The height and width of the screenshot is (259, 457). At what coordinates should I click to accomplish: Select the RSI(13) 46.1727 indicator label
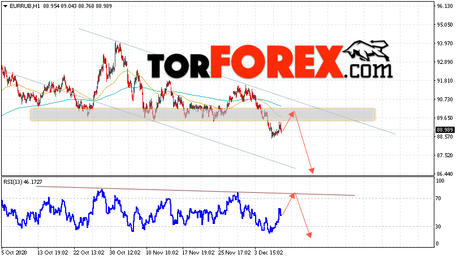pyautogui.click(x=23, y=182)
